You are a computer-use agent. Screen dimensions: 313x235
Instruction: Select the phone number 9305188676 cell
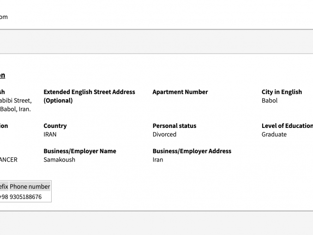[26, 197]
